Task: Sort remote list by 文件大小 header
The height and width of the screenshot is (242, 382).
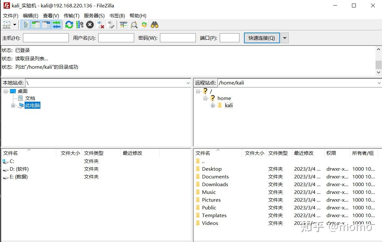Action: coord(254,153)
